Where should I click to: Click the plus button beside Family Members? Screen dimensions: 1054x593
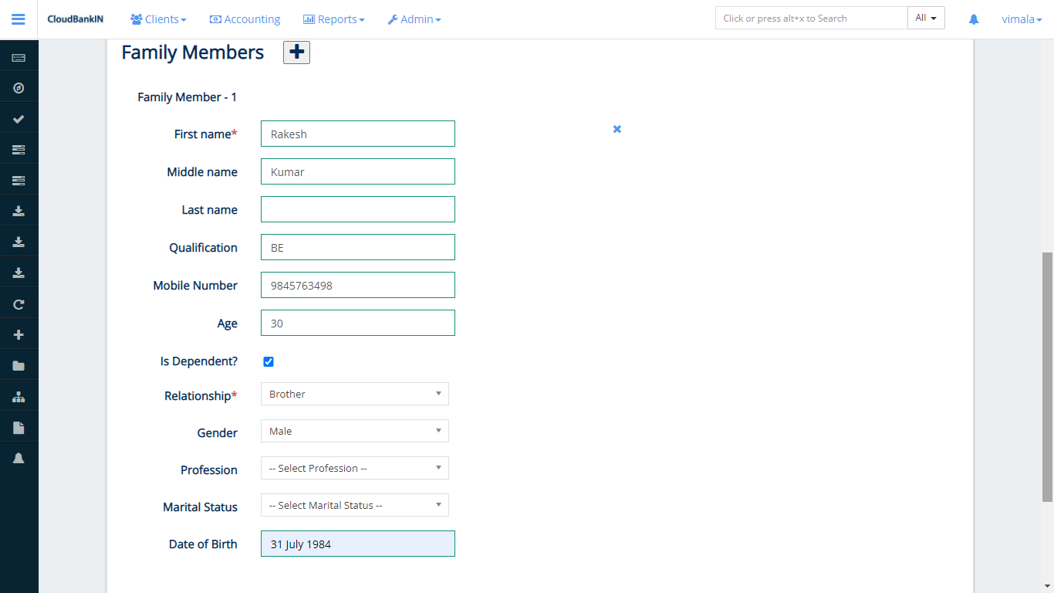pos(296,52)
